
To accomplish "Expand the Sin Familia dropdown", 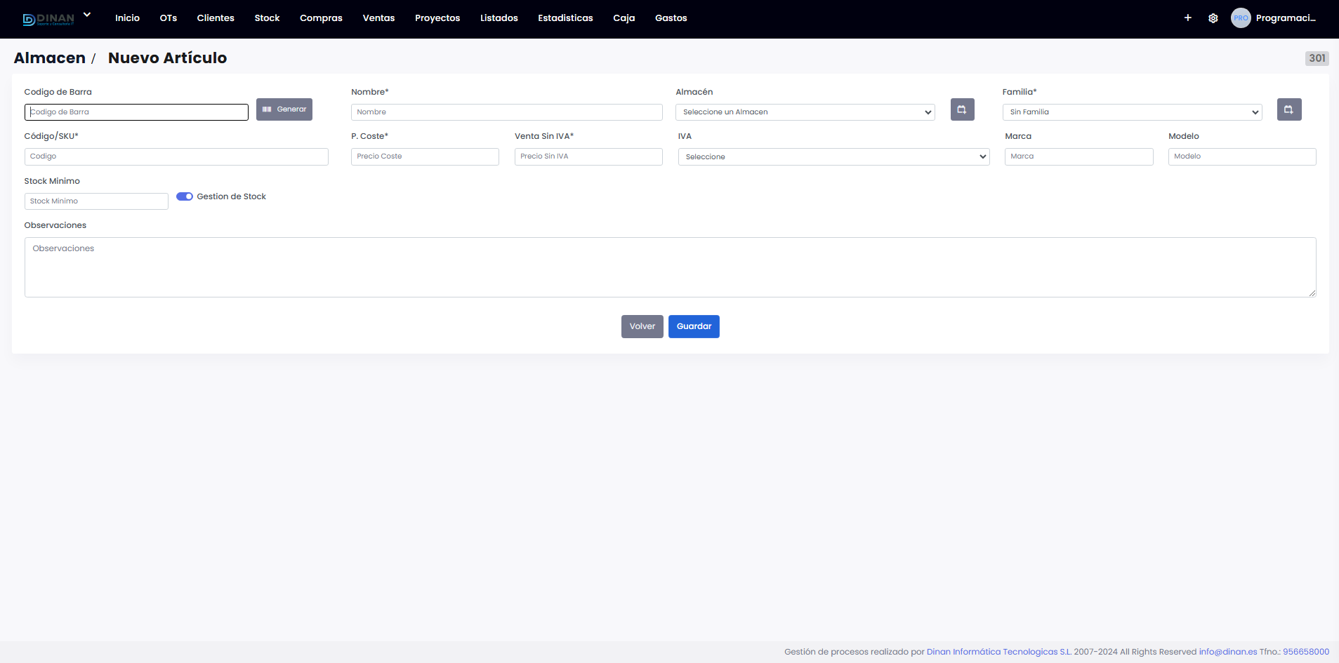I will [x=1132, y=112].
